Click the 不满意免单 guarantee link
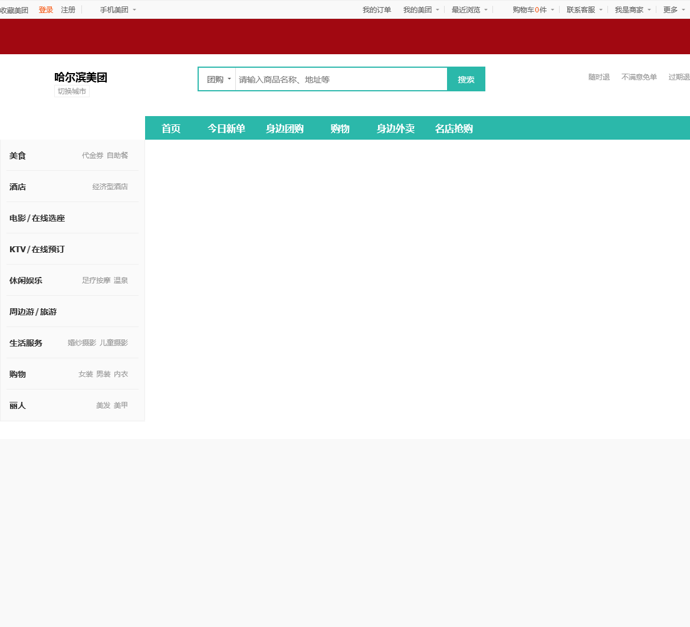This screenshot has height=627, width=690. (639, 77)
